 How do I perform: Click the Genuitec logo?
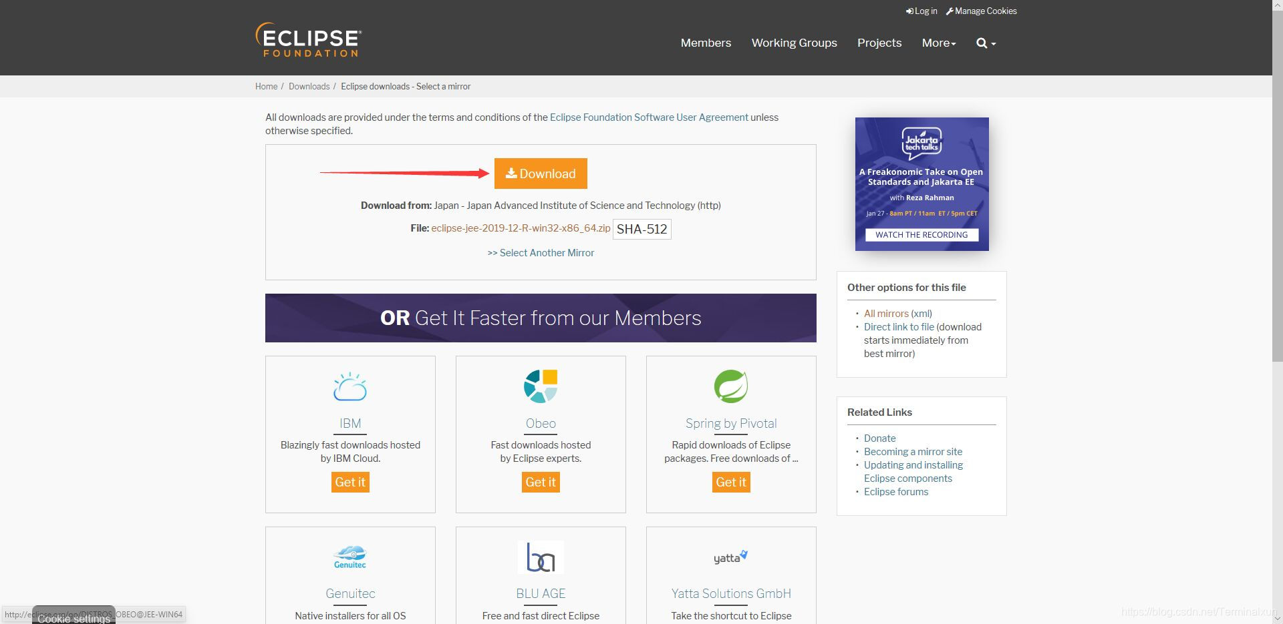click(x=350, y=557)
